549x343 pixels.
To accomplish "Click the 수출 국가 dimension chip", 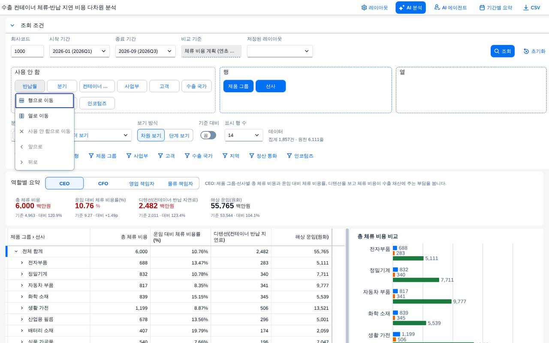I will 196,86.
